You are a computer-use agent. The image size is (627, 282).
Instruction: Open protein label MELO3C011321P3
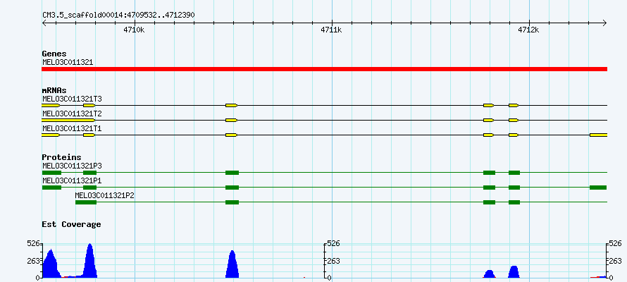72,166
